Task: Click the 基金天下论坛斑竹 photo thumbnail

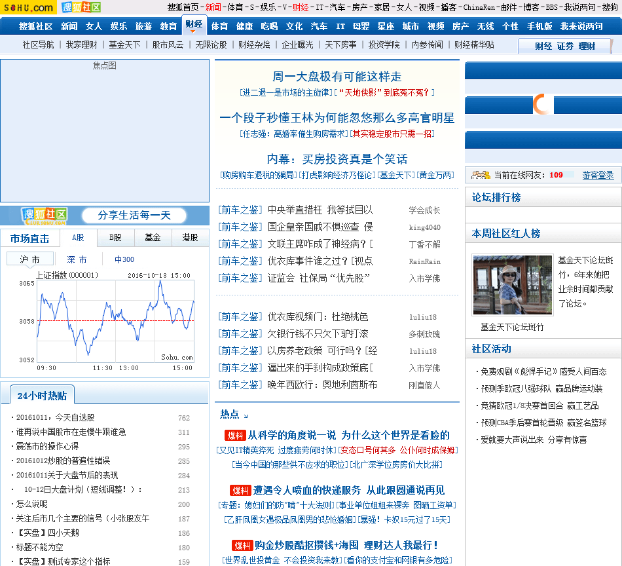Action: pos(512,285)
